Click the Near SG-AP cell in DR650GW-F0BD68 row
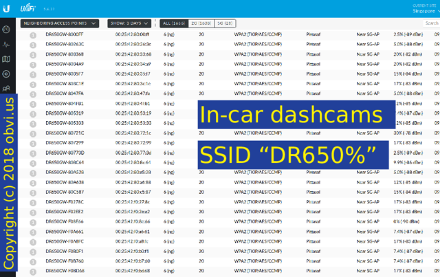This screenshot has height=277, width=440. 368,271
